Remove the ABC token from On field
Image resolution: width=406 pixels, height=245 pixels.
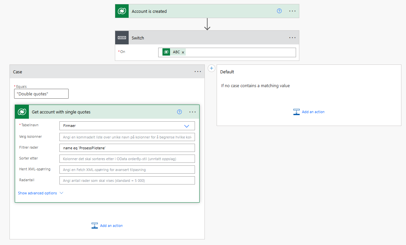pyautogui.click(x=183, y=52)
